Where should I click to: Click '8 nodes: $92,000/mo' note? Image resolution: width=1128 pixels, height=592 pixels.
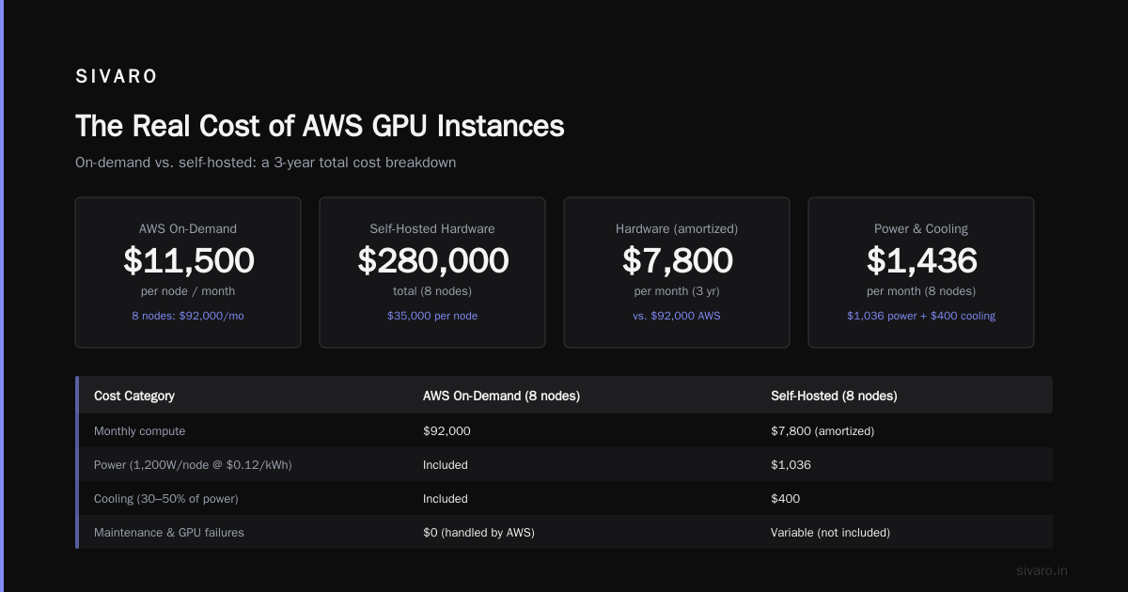click(x=188, y=316)
